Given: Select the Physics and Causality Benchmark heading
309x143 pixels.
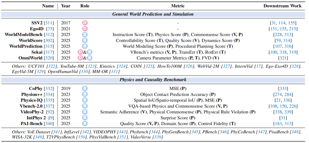Looking at the screenshot, I should tap(153, 80).
